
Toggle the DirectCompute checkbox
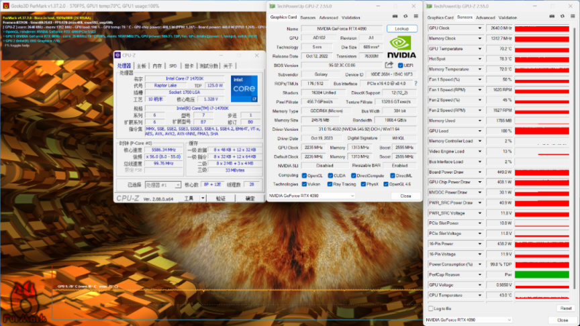pyautogui.click(x=354, y=176)
